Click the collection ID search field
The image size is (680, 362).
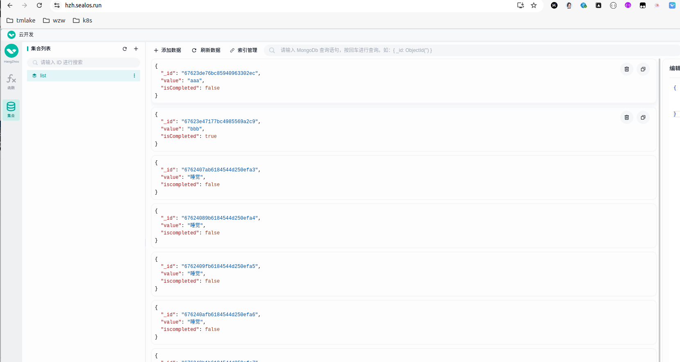click(86, 63)
